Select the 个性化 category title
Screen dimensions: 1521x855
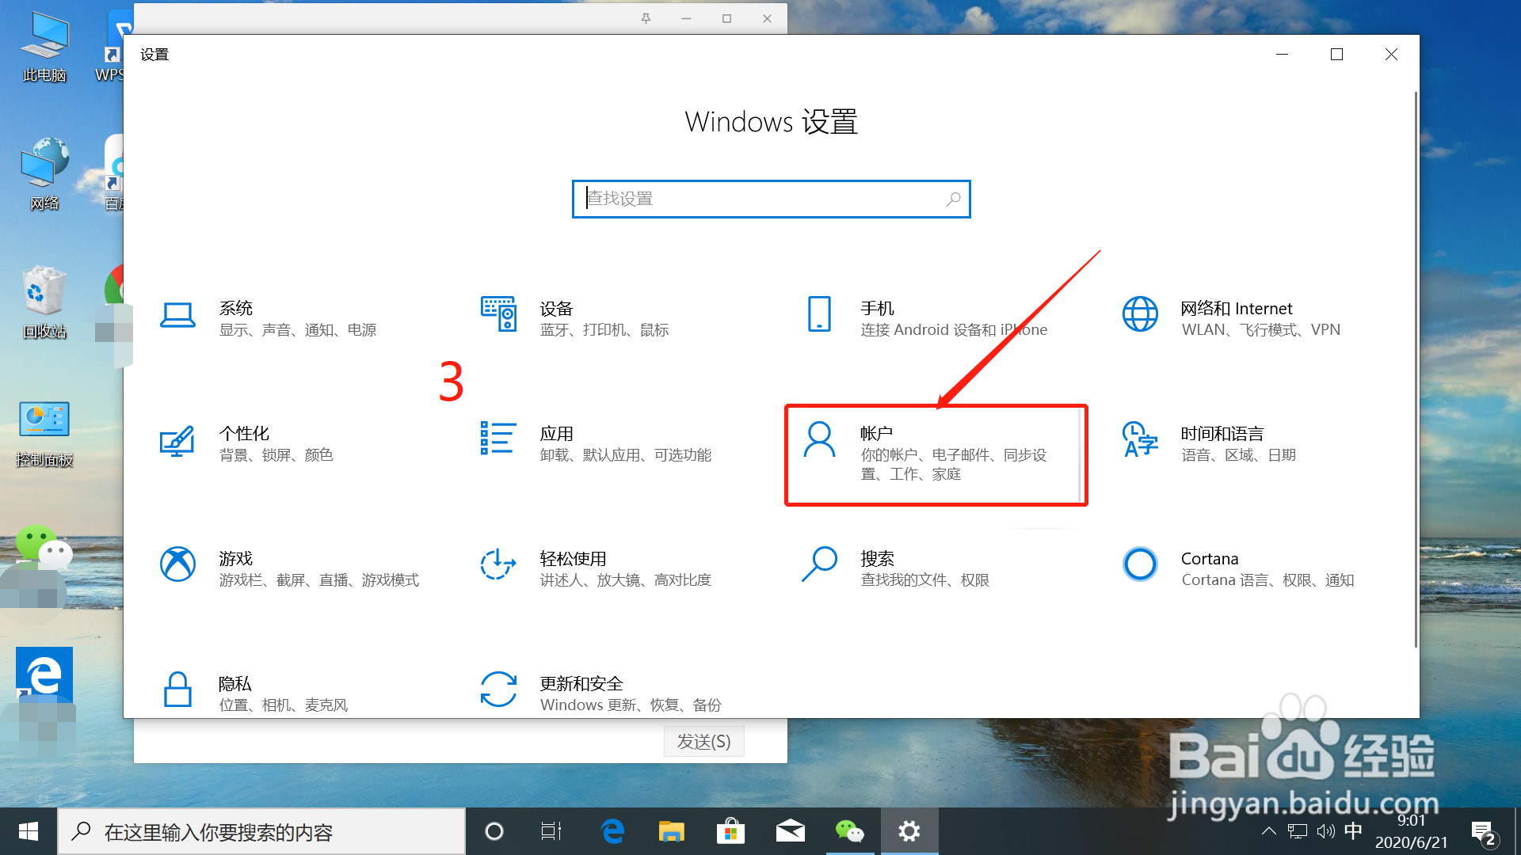(x=244, y=434)
